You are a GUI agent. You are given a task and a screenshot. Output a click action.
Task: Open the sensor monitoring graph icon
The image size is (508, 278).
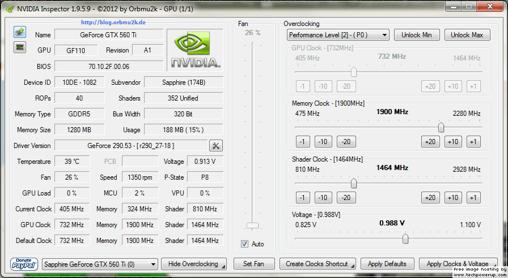coord(20,47)
